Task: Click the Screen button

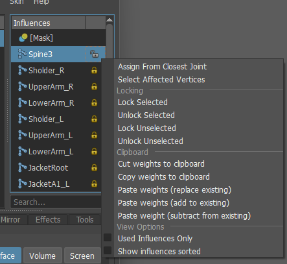Action: click(x=82, y=256)
